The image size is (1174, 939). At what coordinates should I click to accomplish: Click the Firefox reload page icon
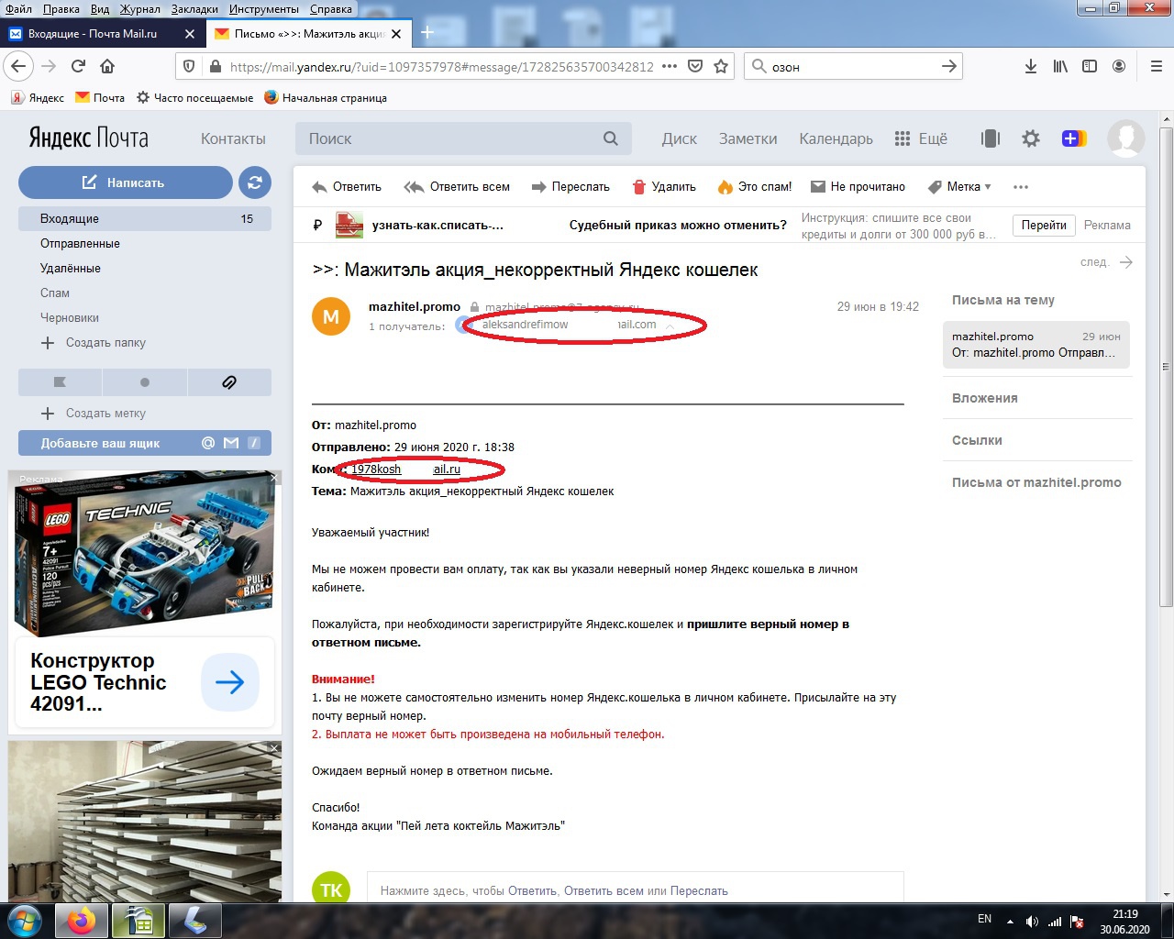[78, 66]
